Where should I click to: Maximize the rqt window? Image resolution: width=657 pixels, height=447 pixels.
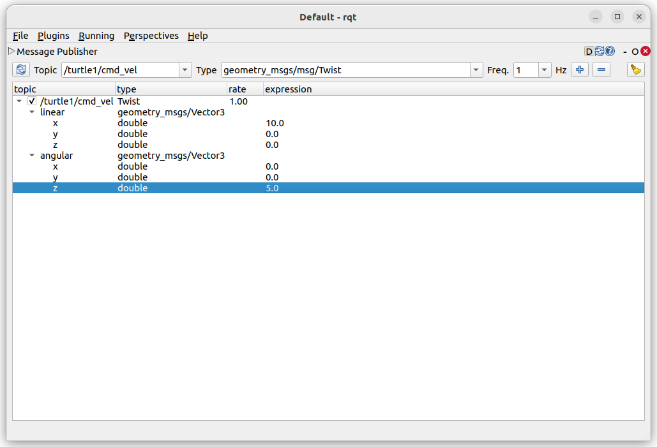[x=617, y=17]
